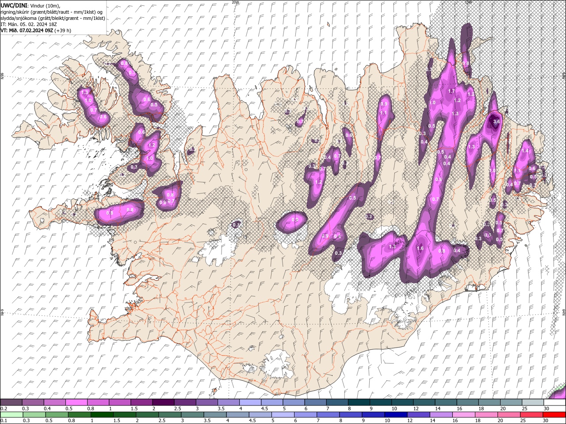The height and width of the screenshot is (424, 566).
Task: Click the 'VT: Mið. 07.02.2024 09Z (+39 h)' line
Action: point(36,30)
